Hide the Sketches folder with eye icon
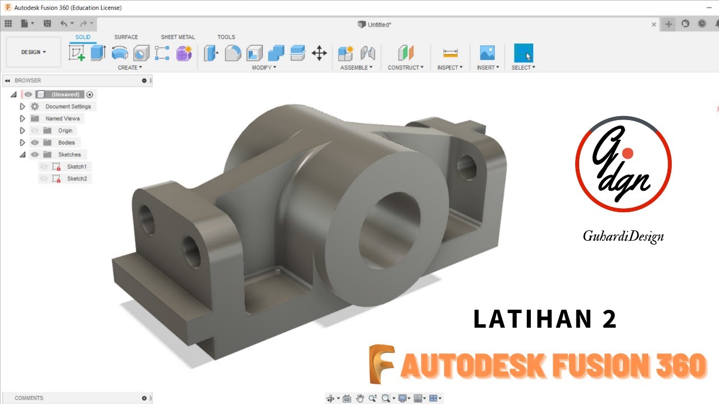719x404 pixels. pos(34,155)
